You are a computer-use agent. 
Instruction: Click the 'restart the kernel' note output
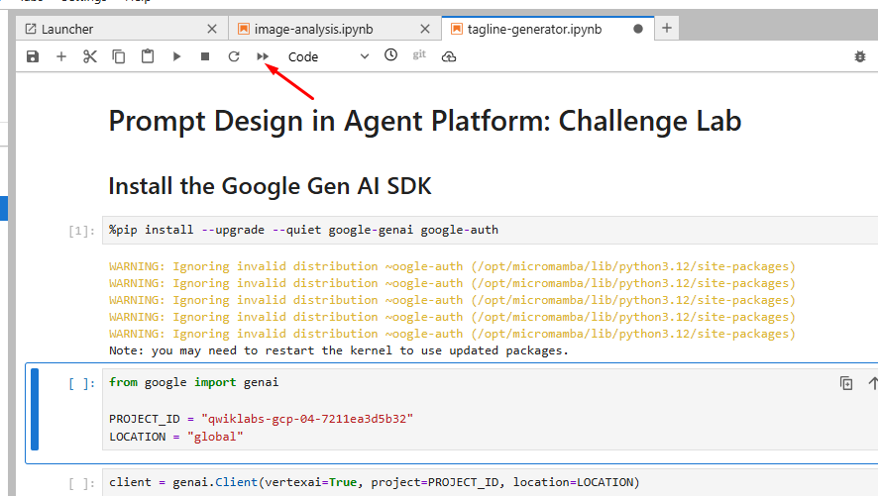click(x=339, y=350)
